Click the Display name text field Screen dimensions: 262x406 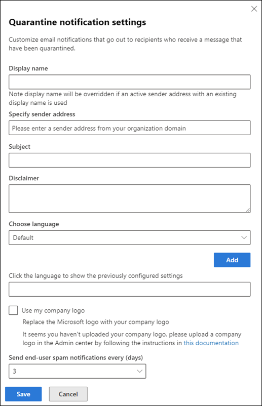point(130,82)
